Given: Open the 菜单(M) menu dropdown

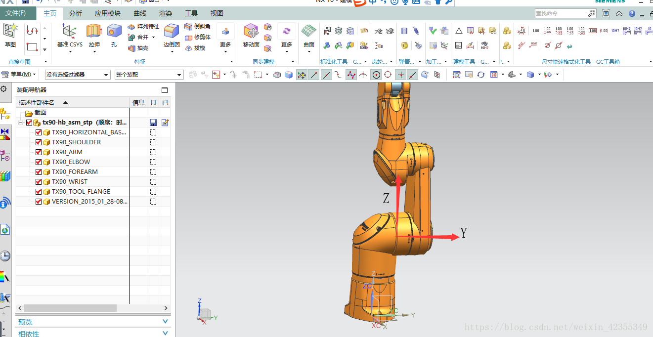Looking at the screenshot, I should [x=19, y=75].
